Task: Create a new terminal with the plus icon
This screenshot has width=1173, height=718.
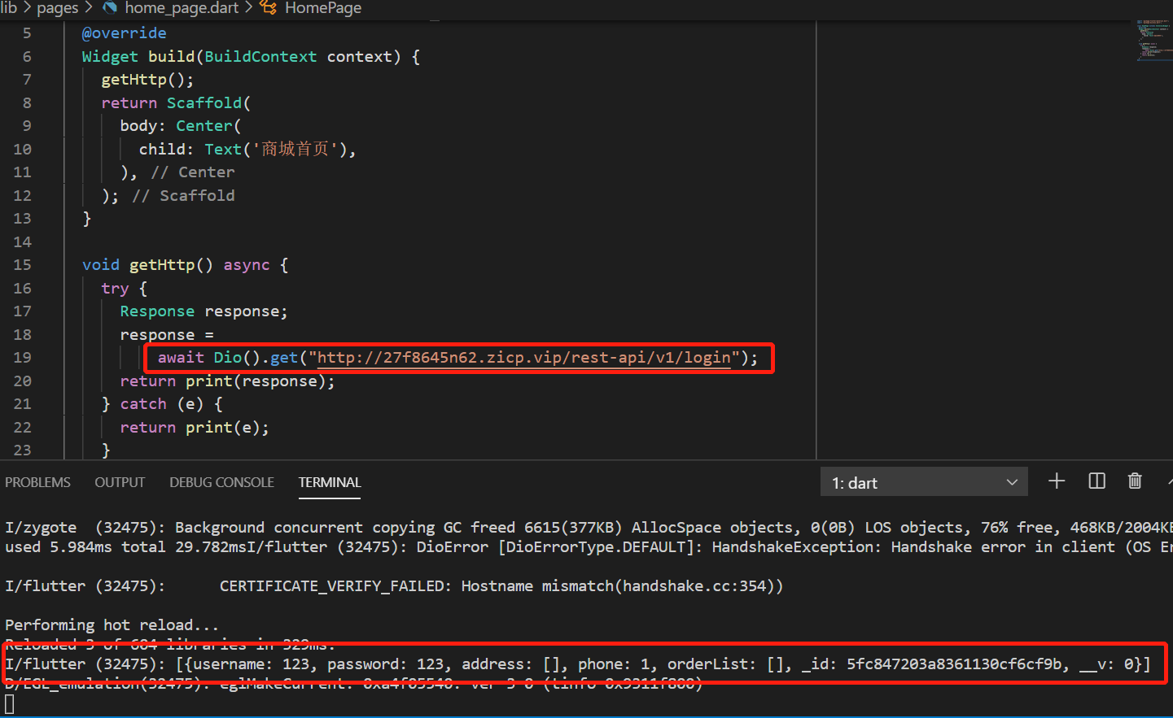Action: [x=1057, y=481]
